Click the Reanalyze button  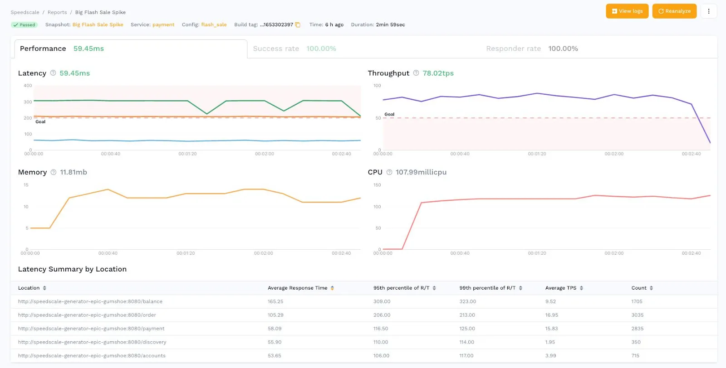(674, 11)
